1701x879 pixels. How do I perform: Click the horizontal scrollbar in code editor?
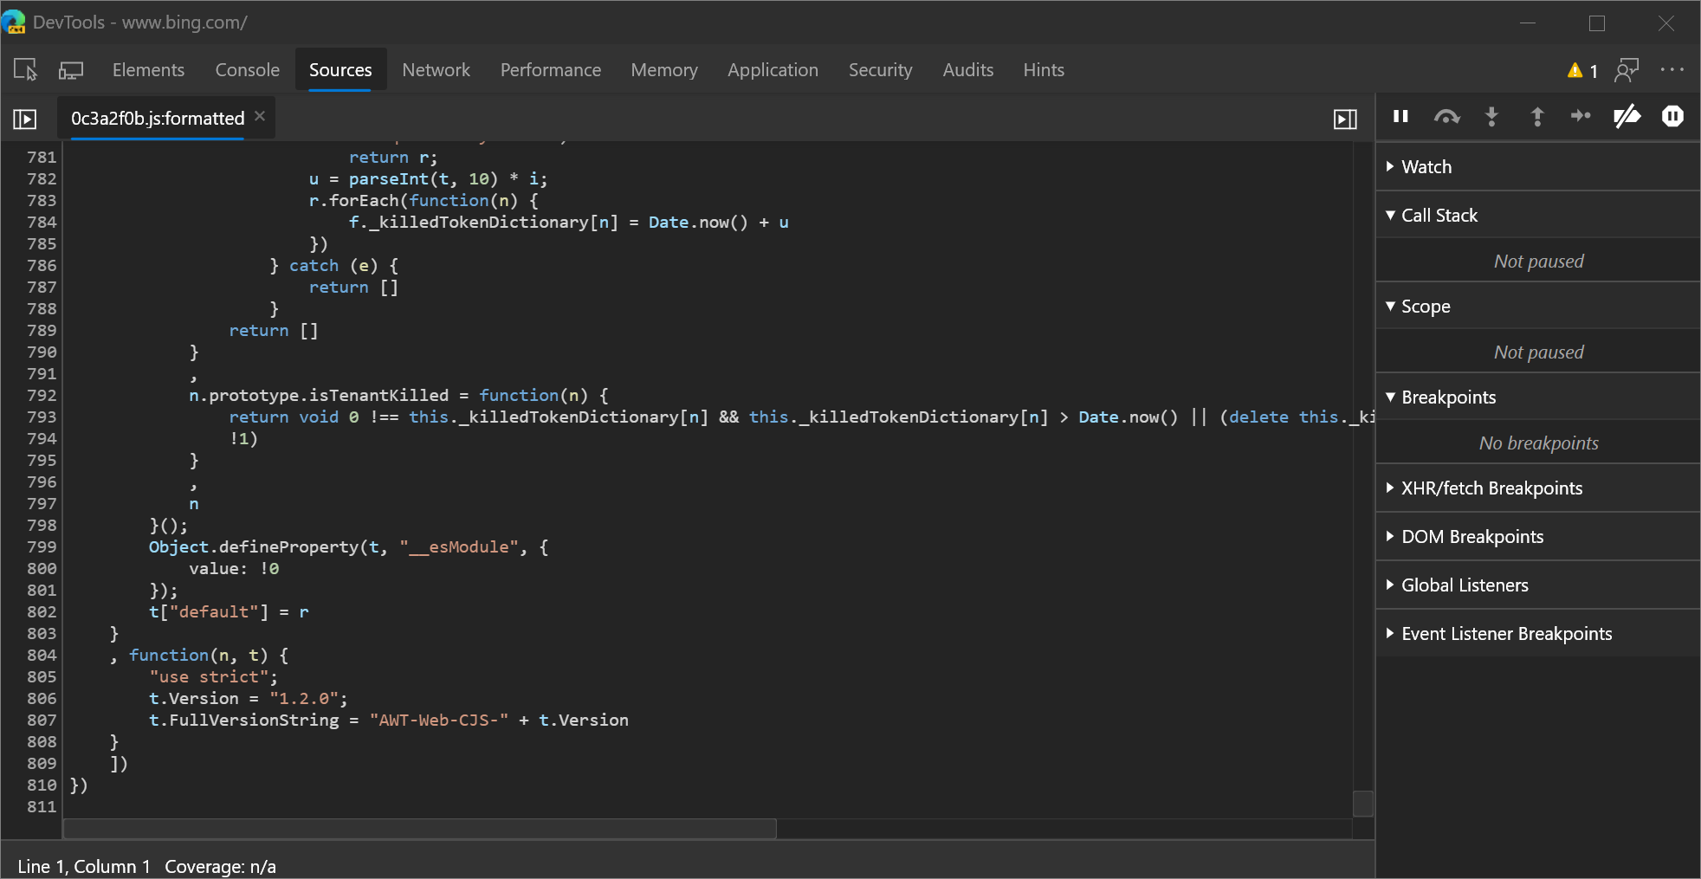[x=420, y=829]
